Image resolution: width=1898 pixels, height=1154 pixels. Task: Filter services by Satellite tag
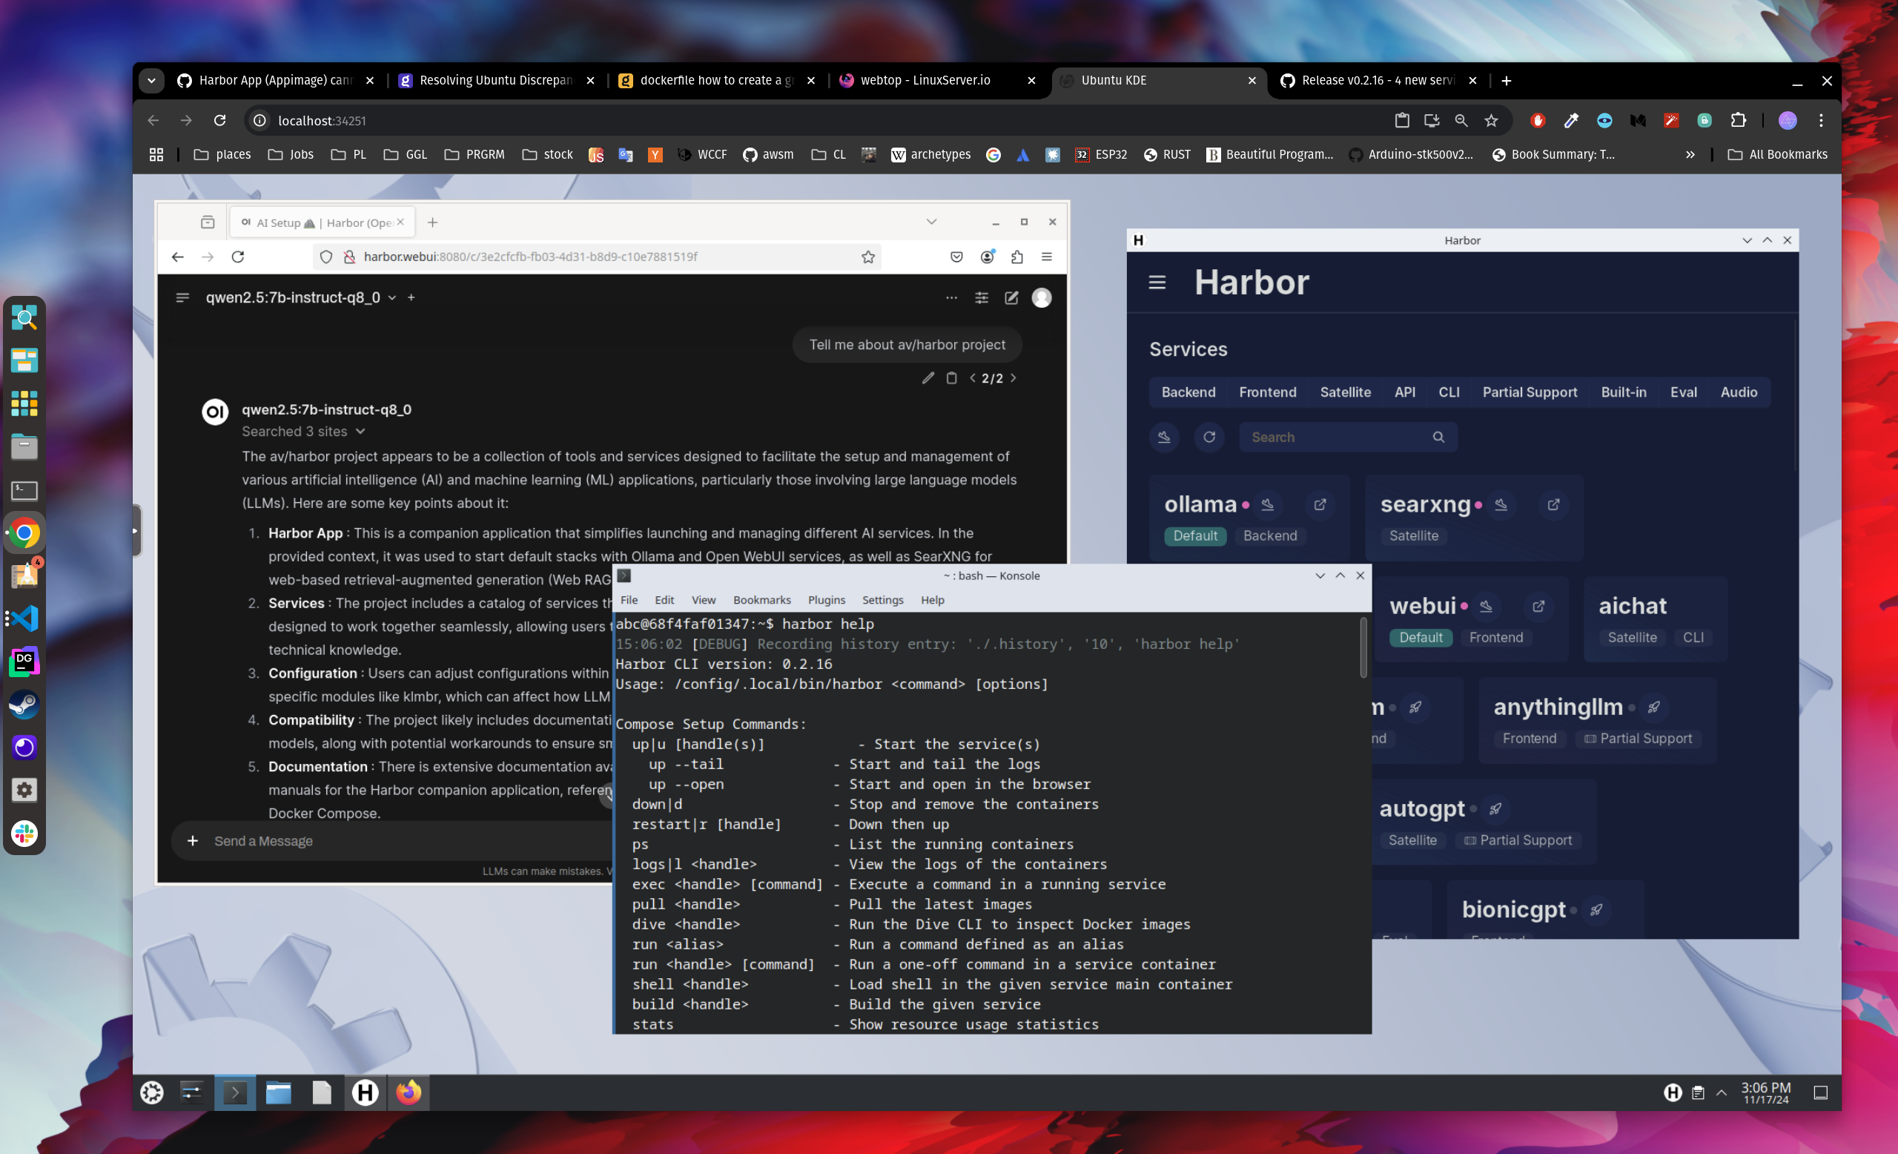point(1345,392)
